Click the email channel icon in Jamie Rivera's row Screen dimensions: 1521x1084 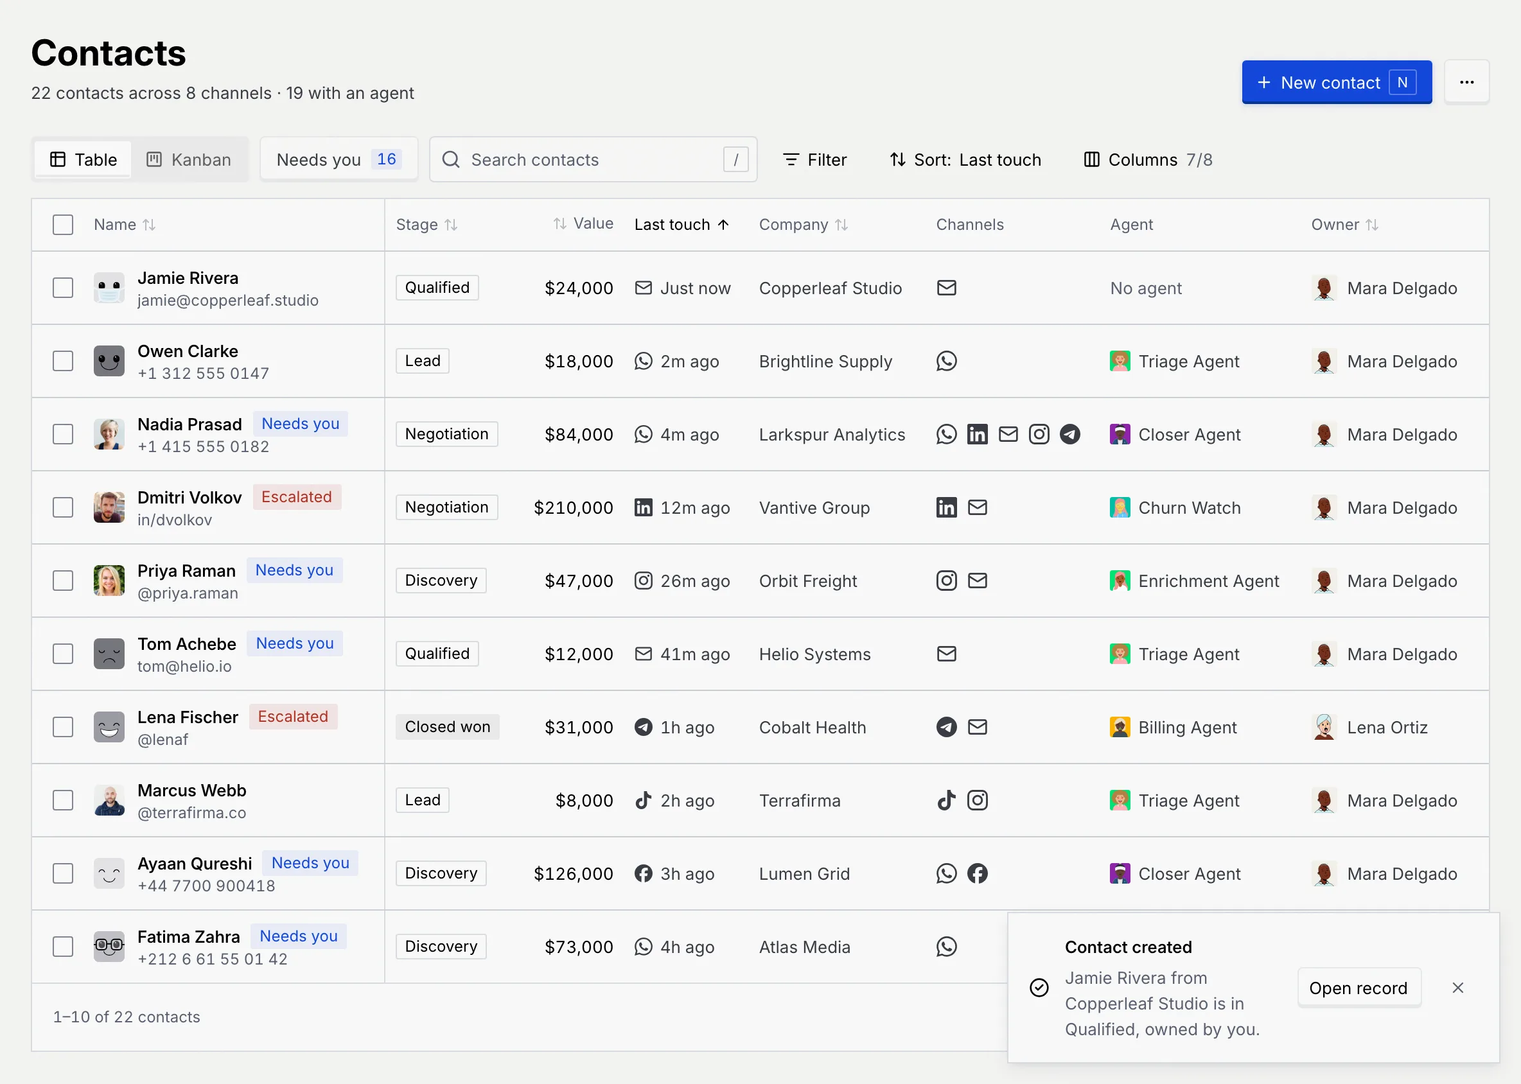tap(946, 288)
